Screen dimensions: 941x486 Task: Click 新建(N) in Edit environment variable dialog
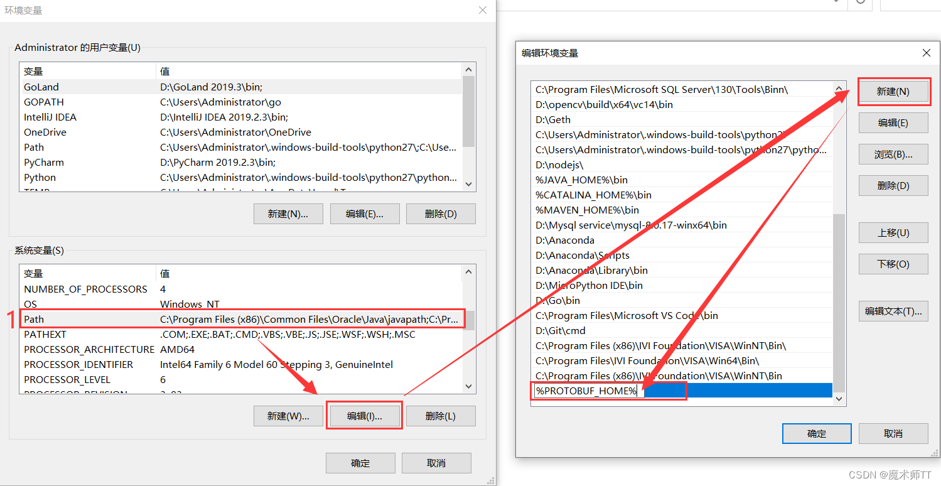point(893,92)
